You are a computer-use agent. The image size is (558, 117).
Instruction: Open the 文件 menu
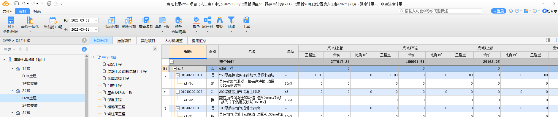(7, 11)
